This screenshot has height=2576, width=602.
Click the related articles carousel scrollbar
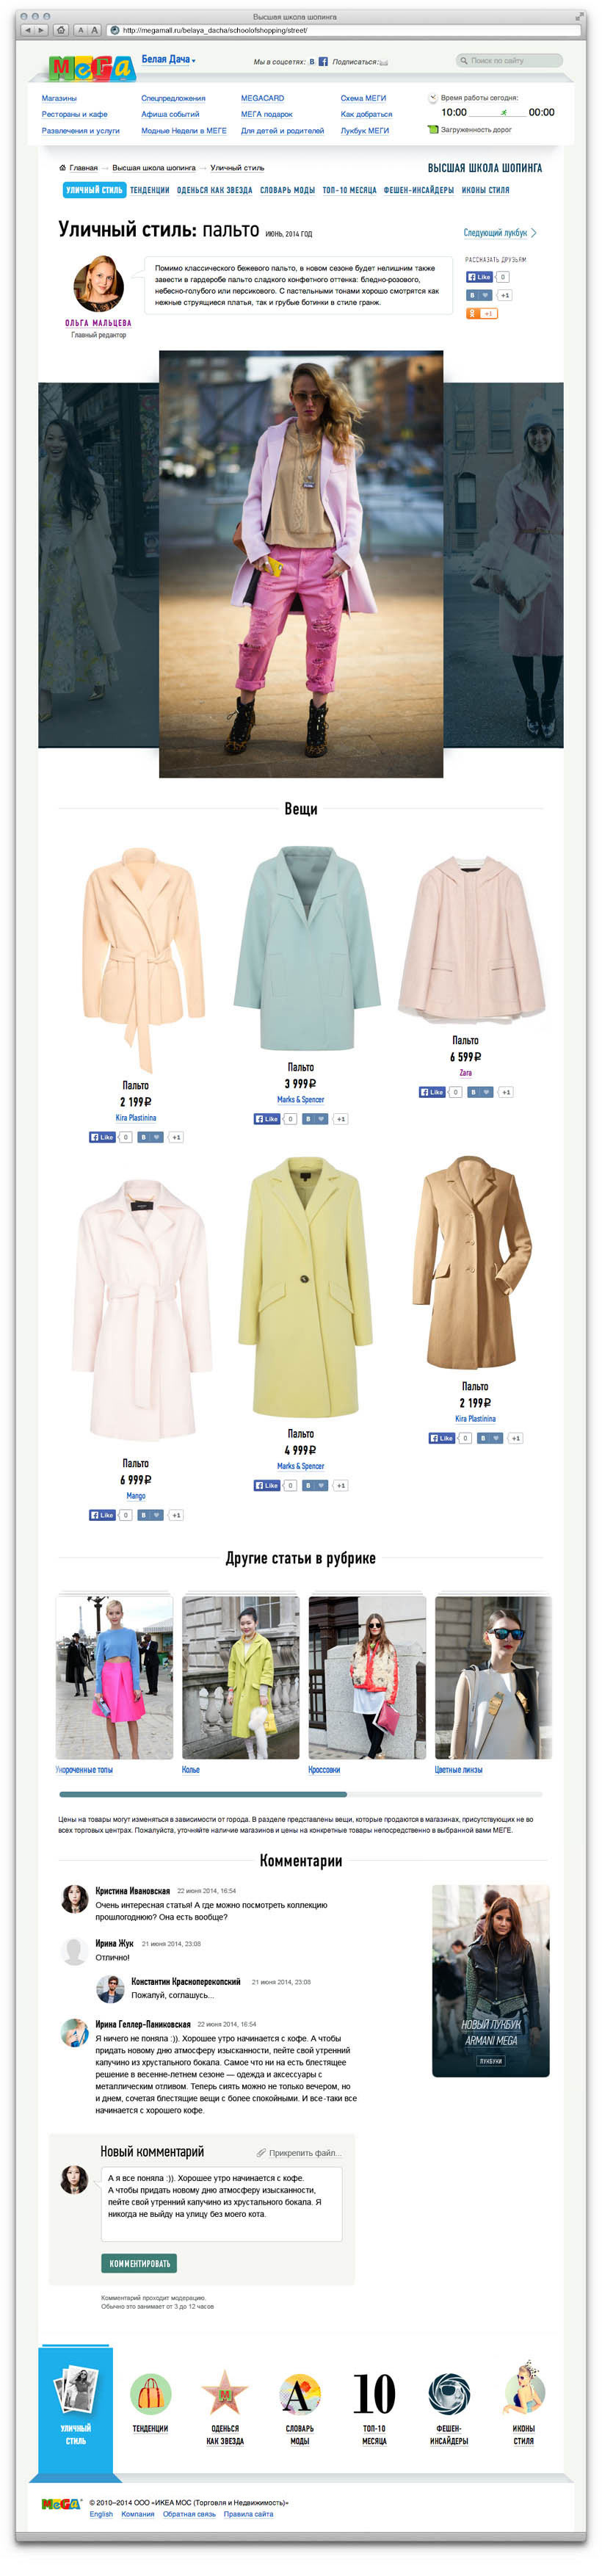[300, 1795]
